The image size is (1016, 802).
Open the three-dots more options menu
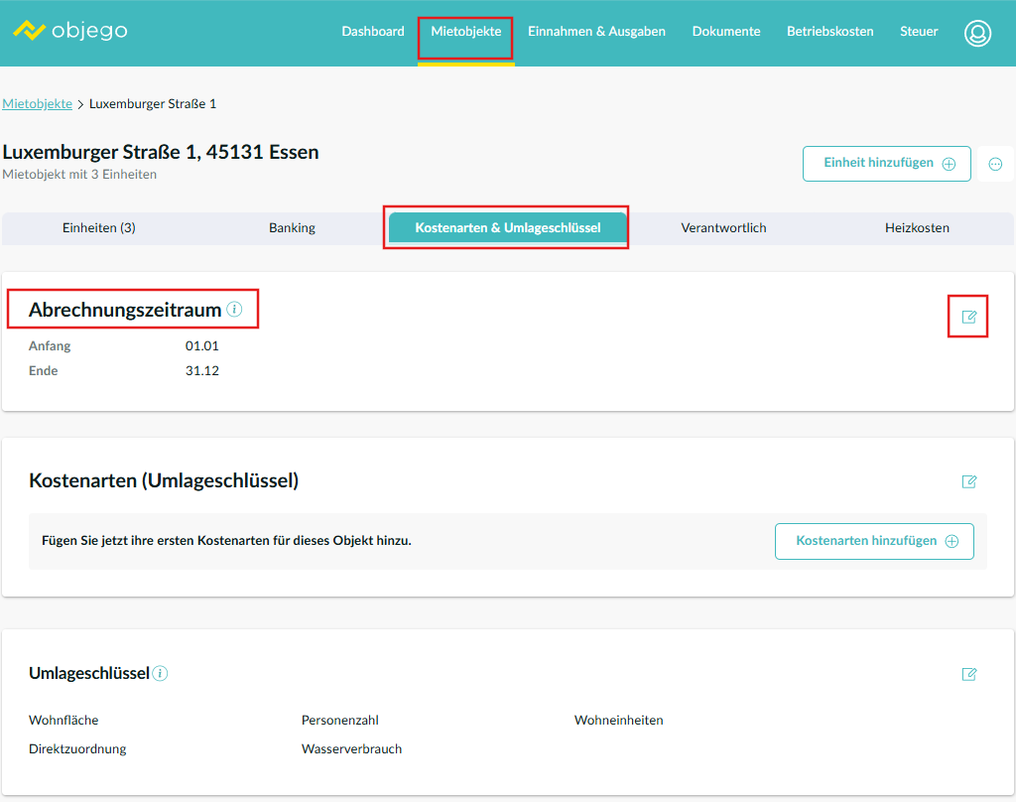pos(995,164)
